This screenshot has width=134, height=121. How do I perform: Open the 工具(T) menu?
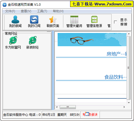pos(42,11)
